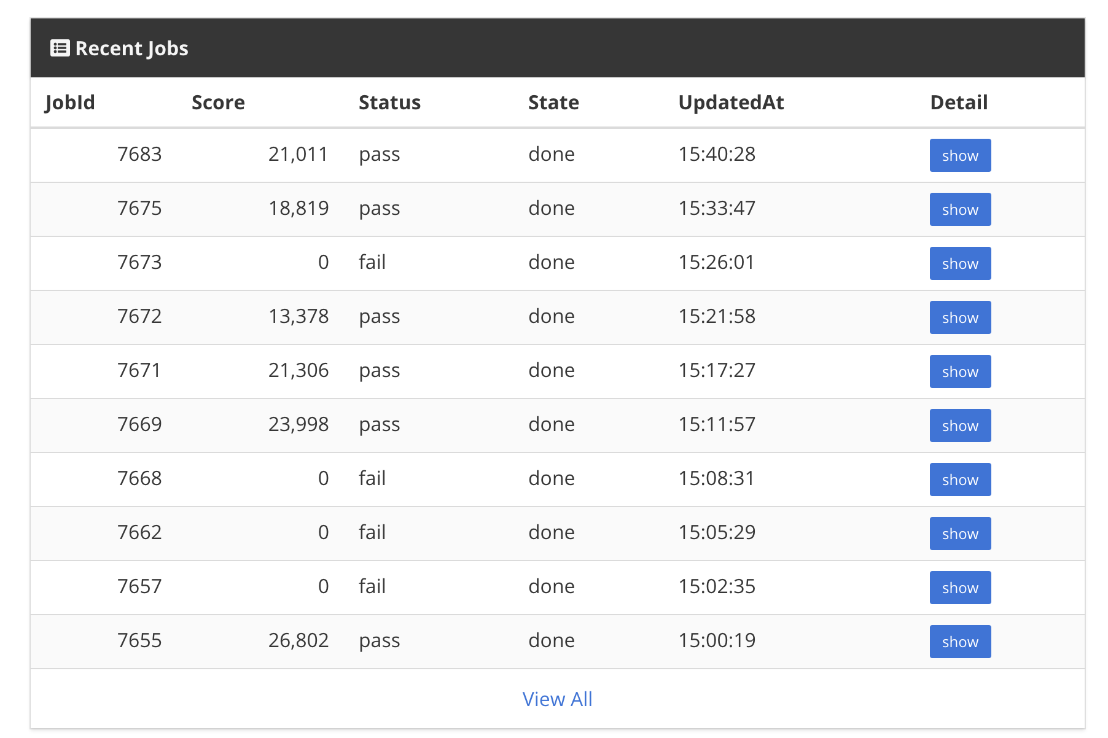The image size is (1108, 738).
Task: Open the View All jobs link
Action: coord(557,699)
